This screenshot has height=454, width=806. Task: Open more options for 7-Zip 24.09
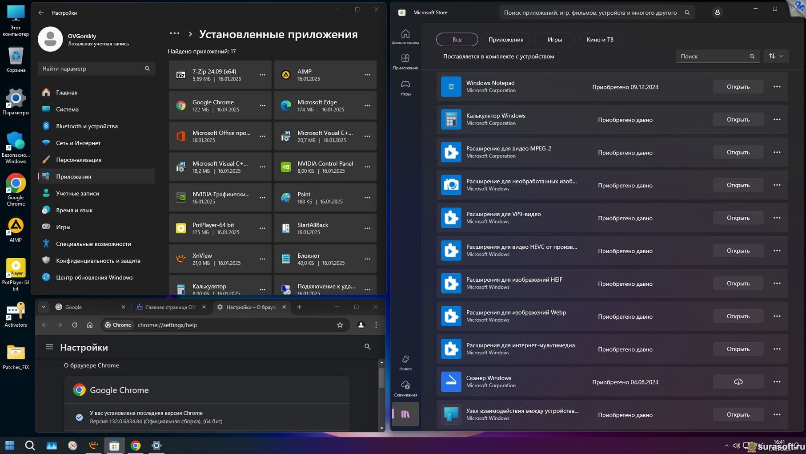[262, 75]
